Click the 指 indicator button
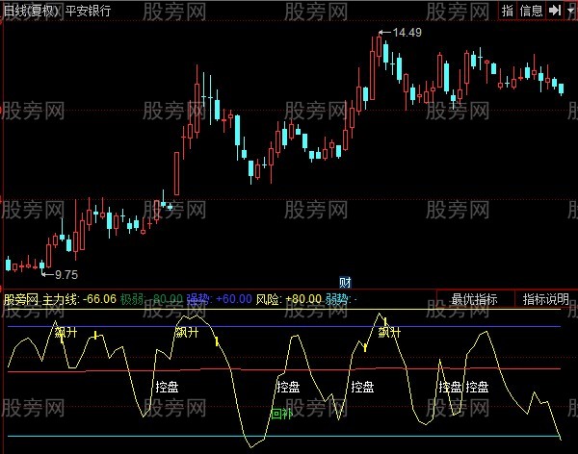 (x=508, y=10)
